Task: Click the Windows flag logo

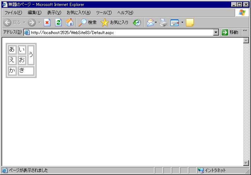Action: pyautogui.click(x=242, y=12)
